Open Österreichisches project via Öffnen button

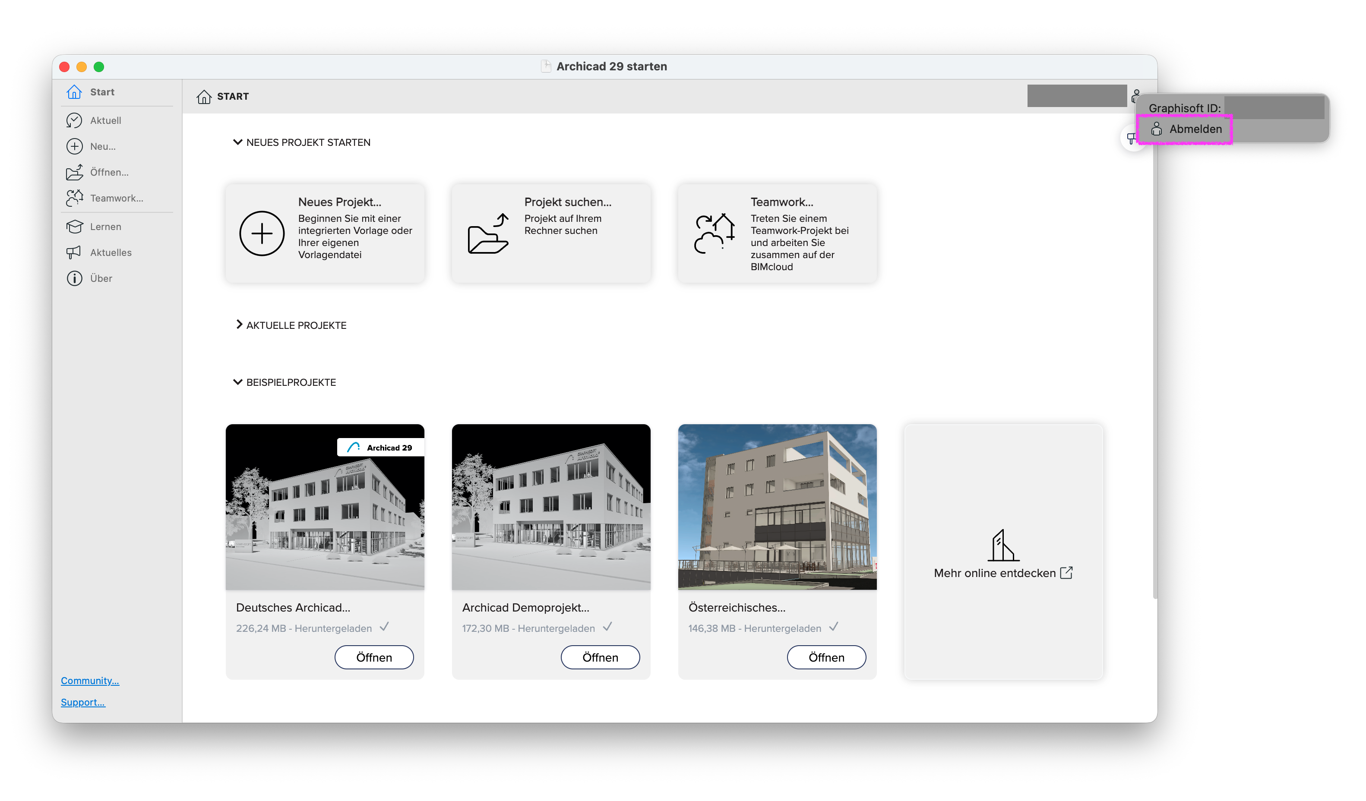coord(826,657)
